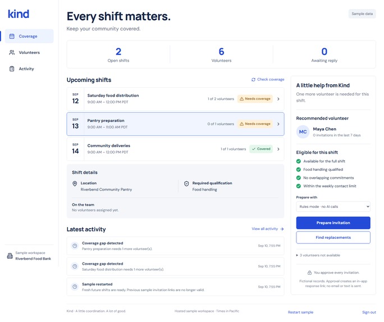Click the Required qualification shield icon
This screenshot has width=384, height=322.
click(186, 184)
